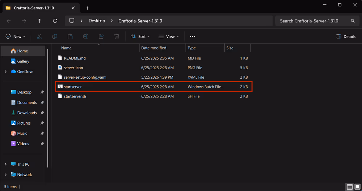Viewport: 362px width, 191px height.
Task: Click the Delete trash icon
Action: [x=117, y=36]
